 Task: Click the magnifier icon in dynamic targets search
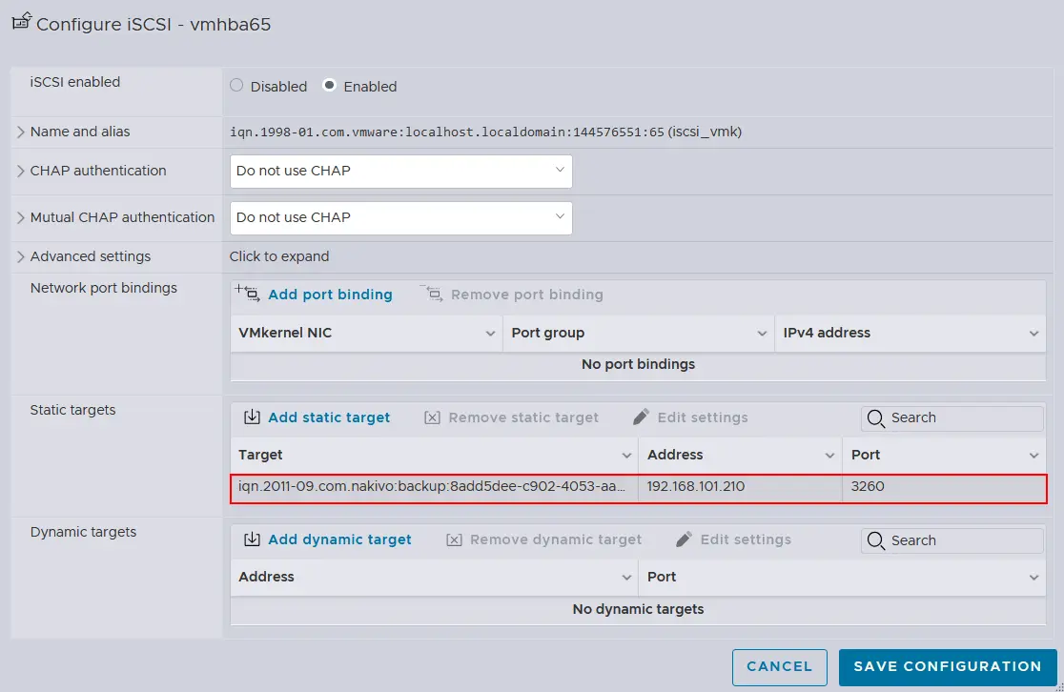[876, 540]
